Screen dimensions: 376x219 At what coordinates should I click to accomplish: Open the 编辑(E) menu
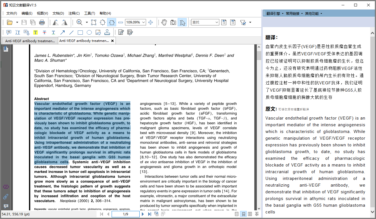click(x=27, y=13)
